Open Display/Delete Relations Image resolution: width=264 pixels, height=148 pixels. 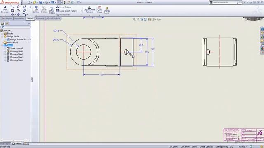tap(90, 9)
